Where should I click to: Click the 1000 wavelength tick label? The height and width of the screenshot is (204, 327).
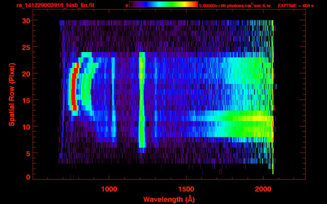click(109, 189)
